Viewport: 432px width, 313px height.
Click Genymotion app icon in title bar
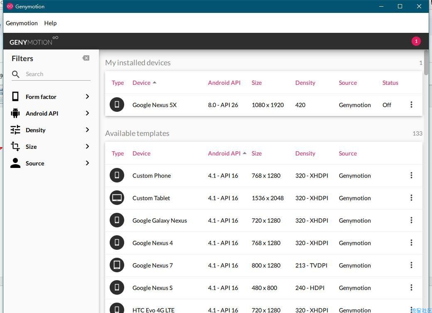point(10,6)
